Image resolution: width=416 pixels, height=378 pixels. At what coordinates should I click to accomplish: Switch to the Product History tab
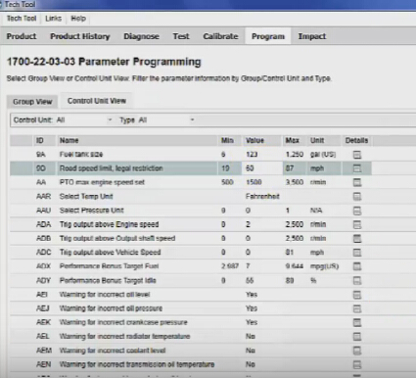80,36
